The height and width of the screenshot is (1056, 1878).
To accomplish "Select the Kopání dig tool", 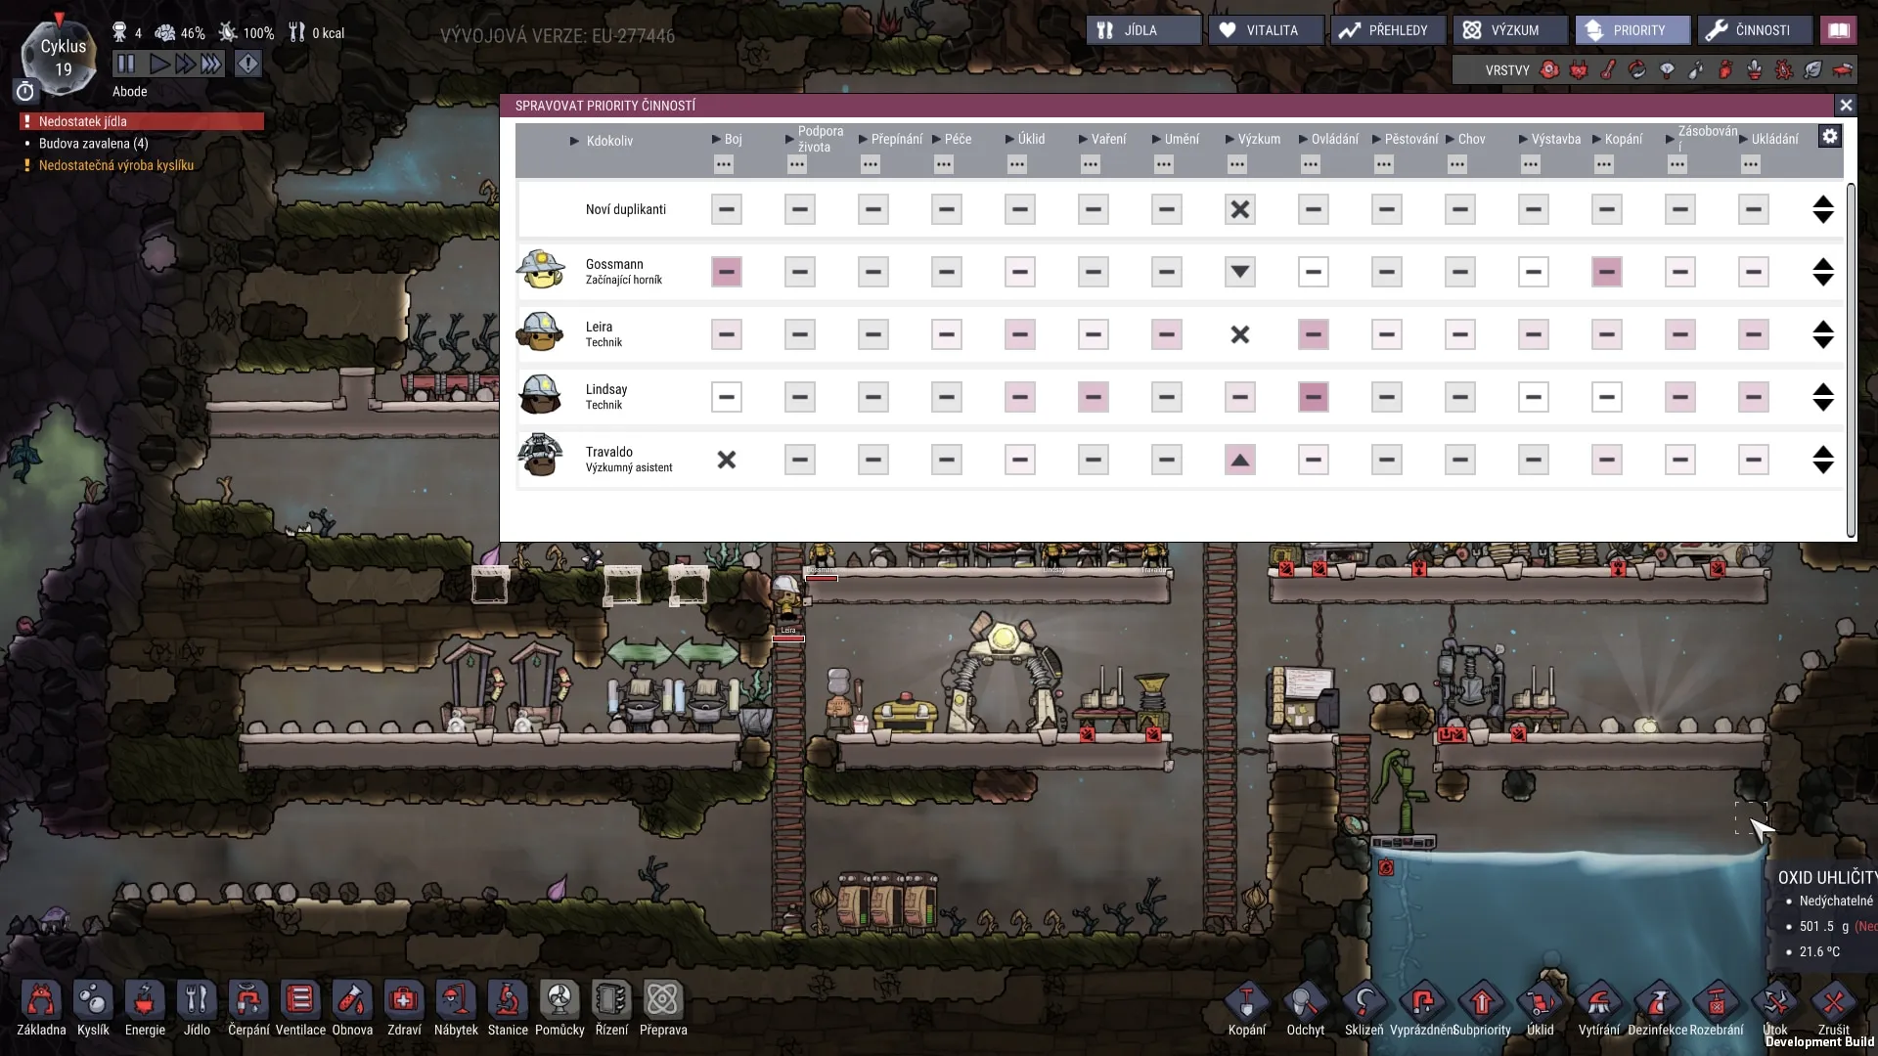I will (1247, 1008).
